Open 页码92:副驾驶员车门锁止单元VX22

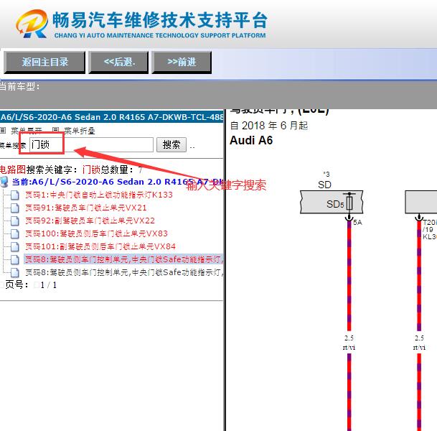tap(90, 221)
